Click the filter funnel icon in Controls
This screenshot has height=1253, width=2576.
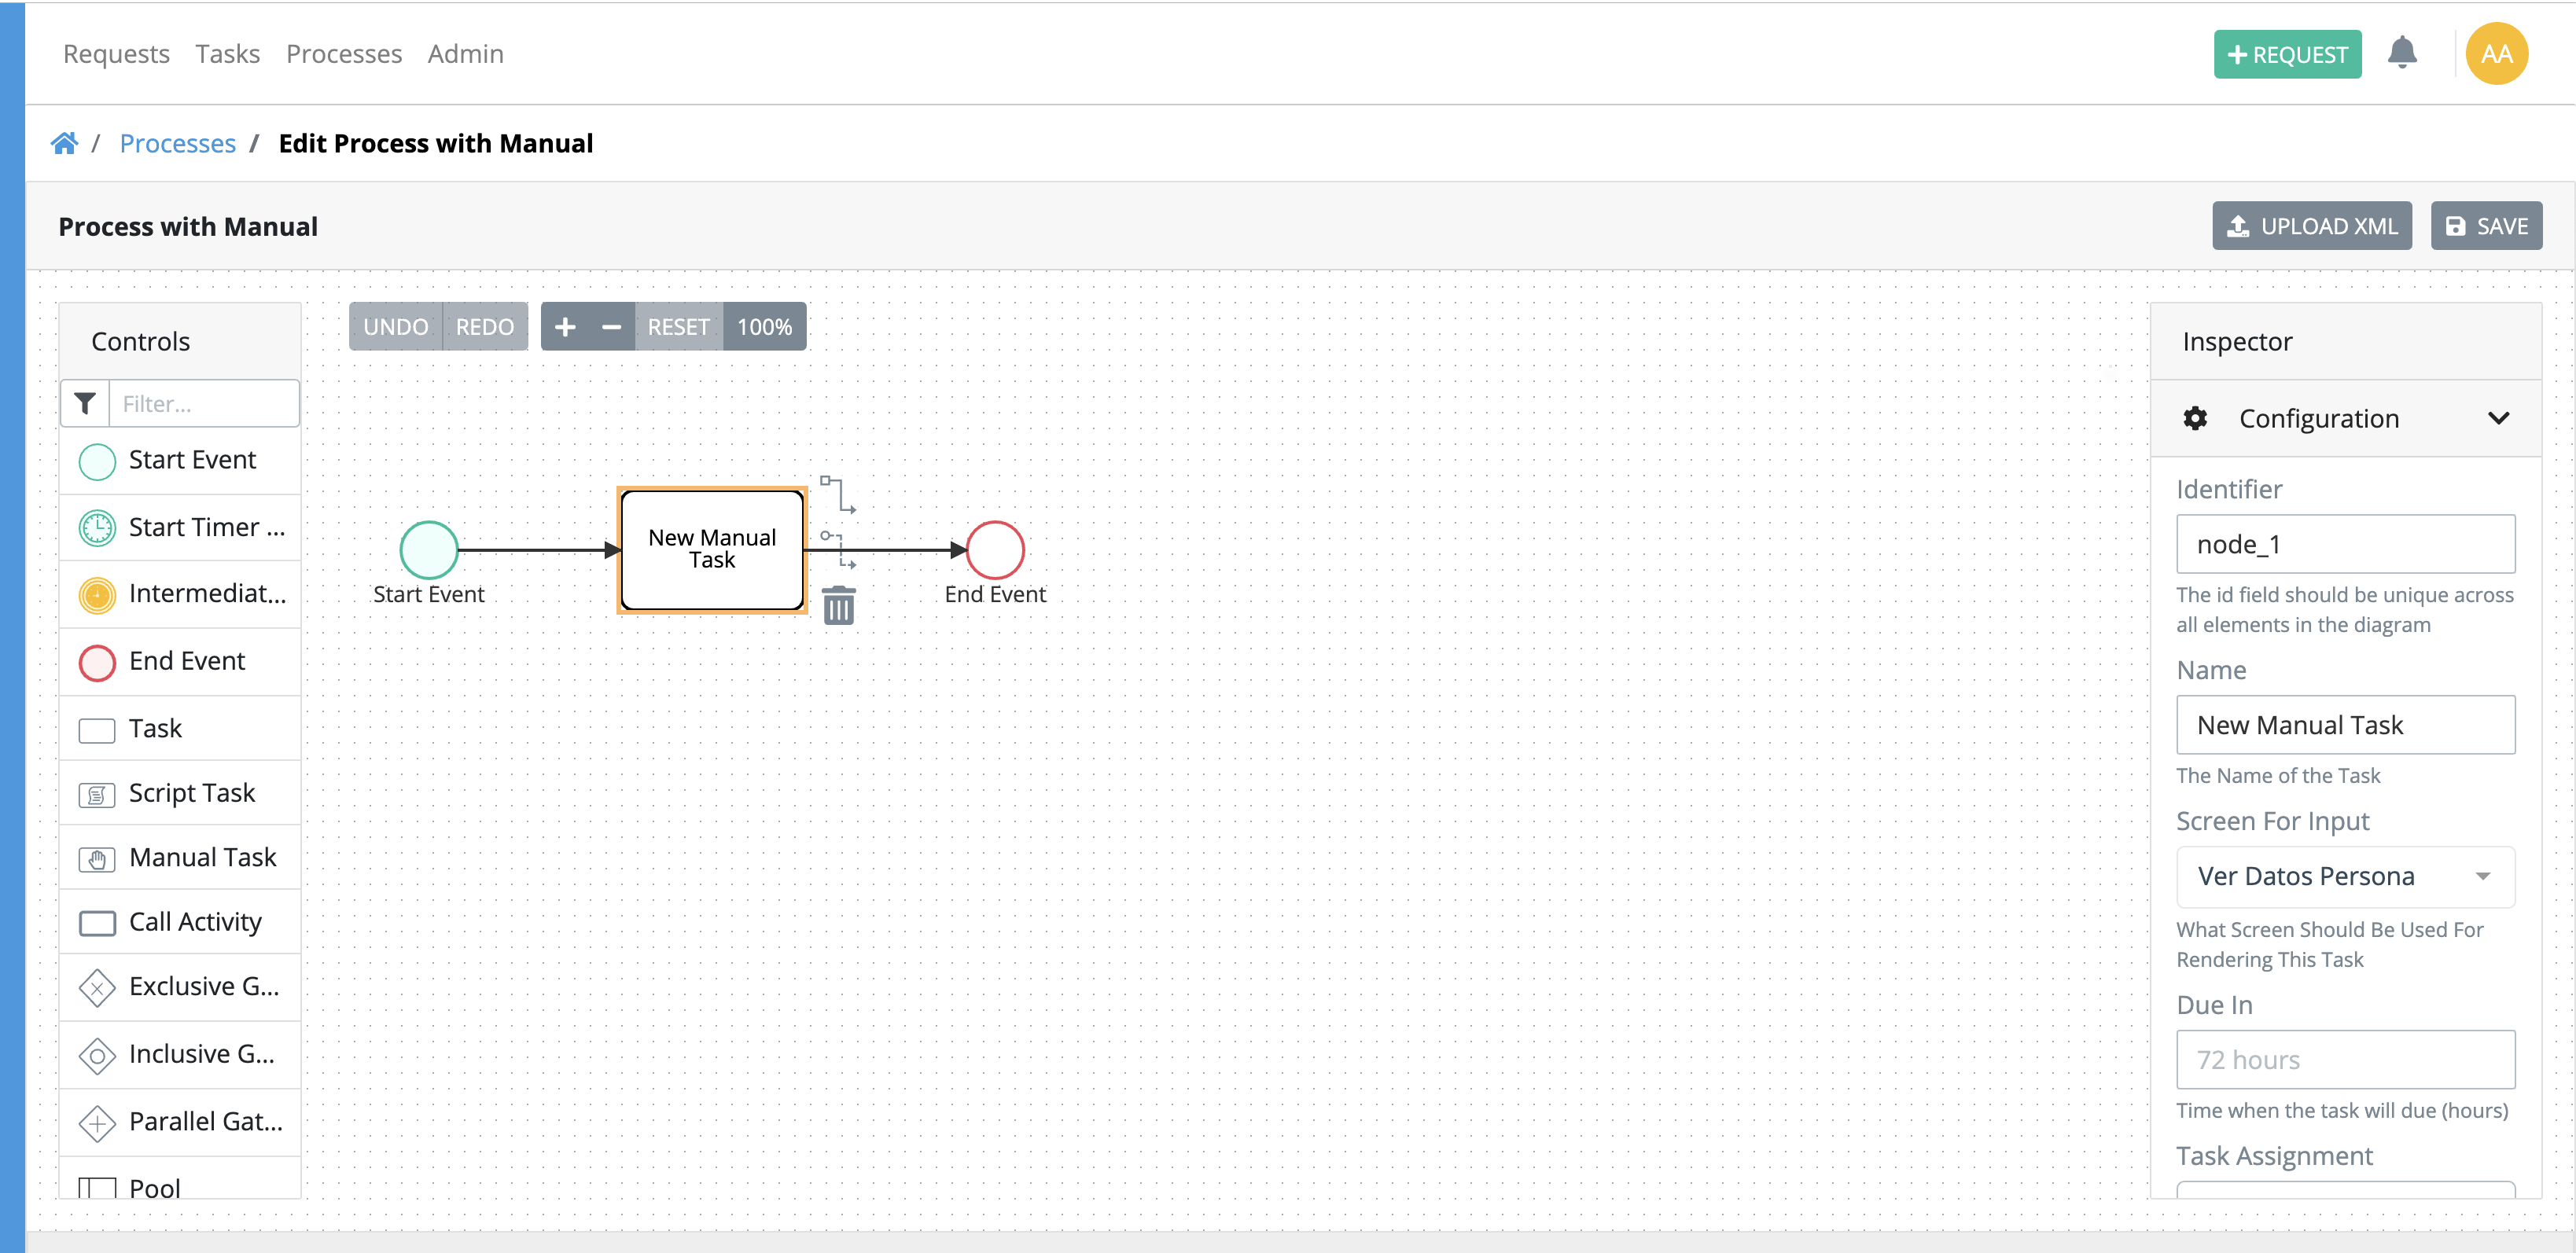[x=85, y=403]
